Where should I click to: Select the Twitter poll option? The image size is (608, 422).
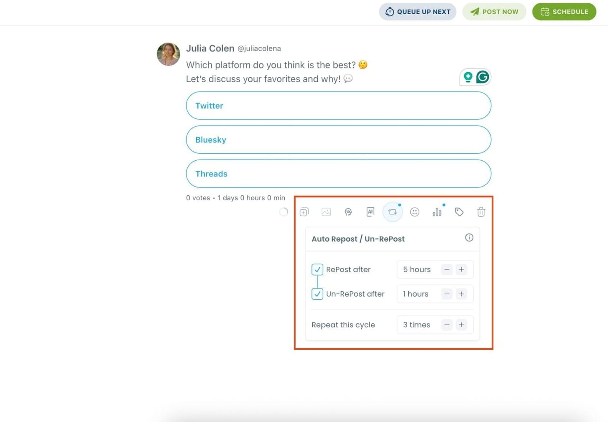tap(339, 106)
